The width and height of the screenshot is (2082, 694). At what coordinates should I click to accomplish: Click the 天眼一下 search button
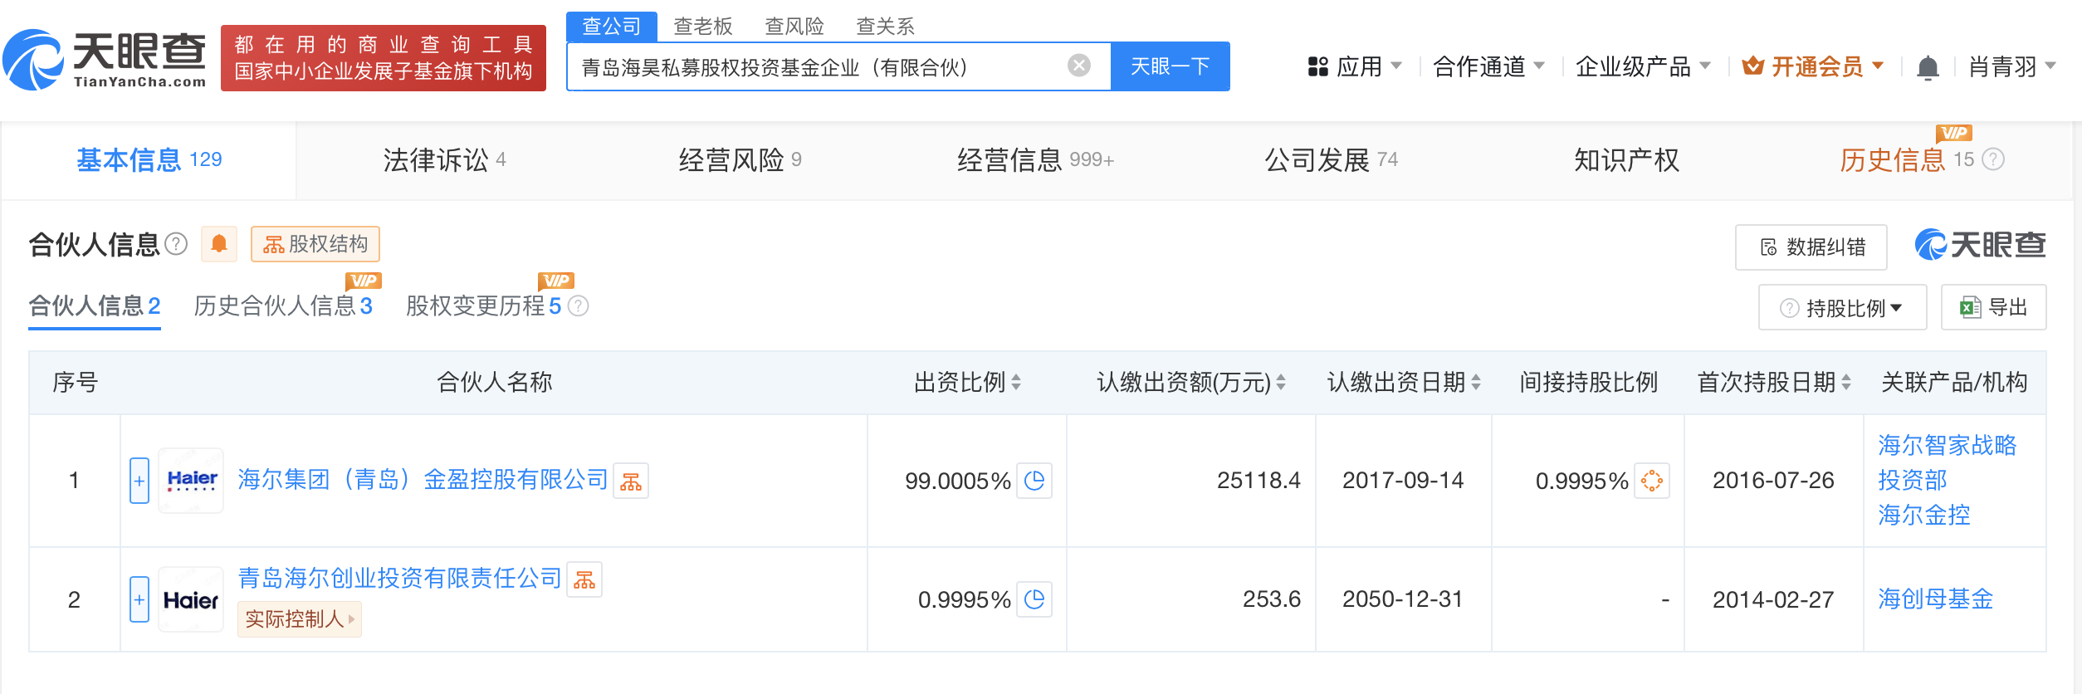coord(1170,66)
